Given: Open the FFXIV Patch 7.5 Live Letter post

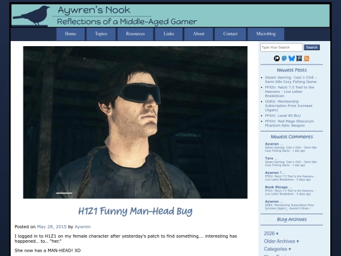Looking at the screenshot, I should 289,92.
